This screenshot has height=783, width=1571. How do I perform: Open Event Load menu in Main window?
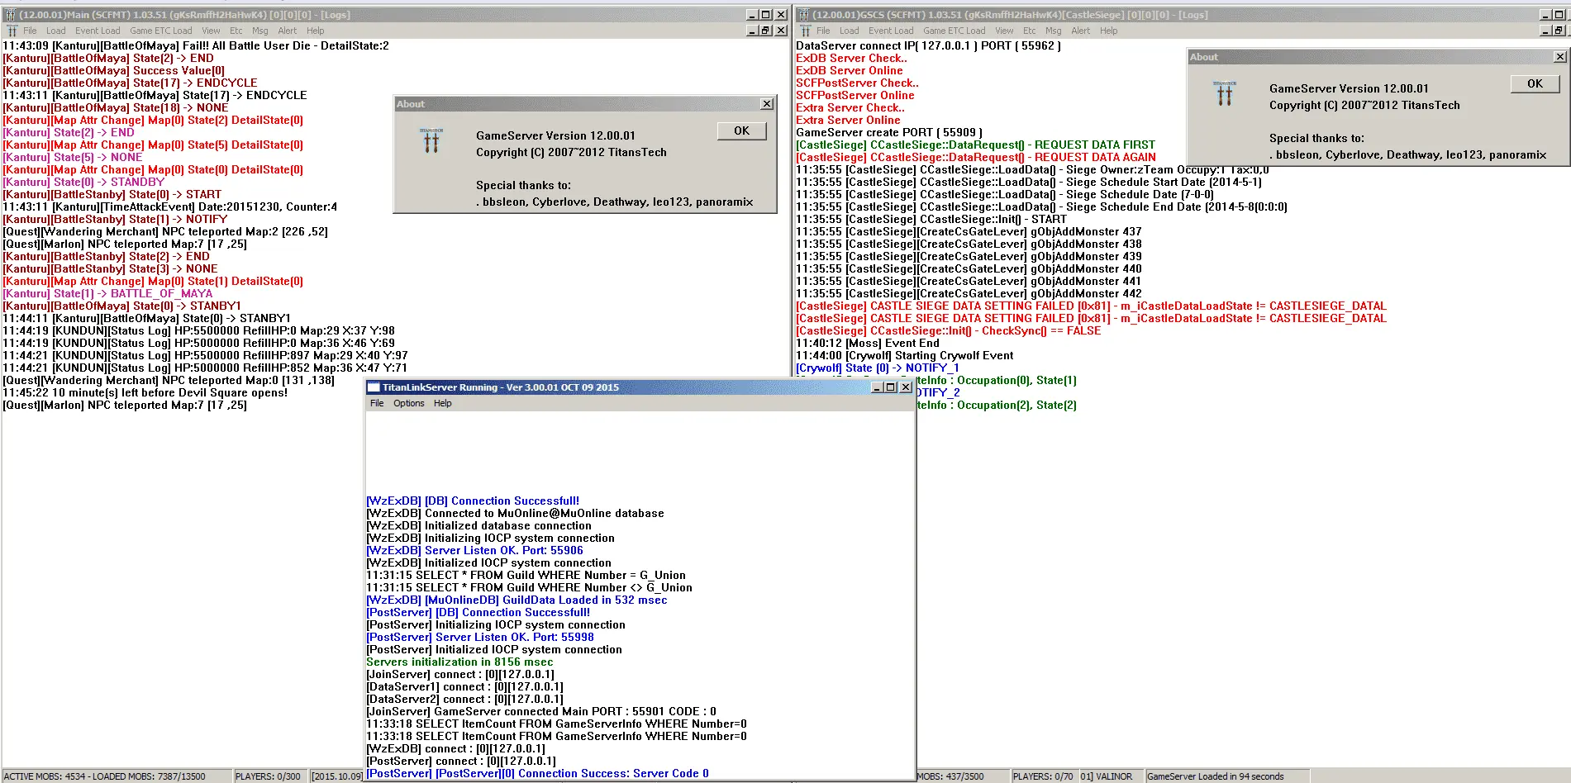click(x=98, y=31)
